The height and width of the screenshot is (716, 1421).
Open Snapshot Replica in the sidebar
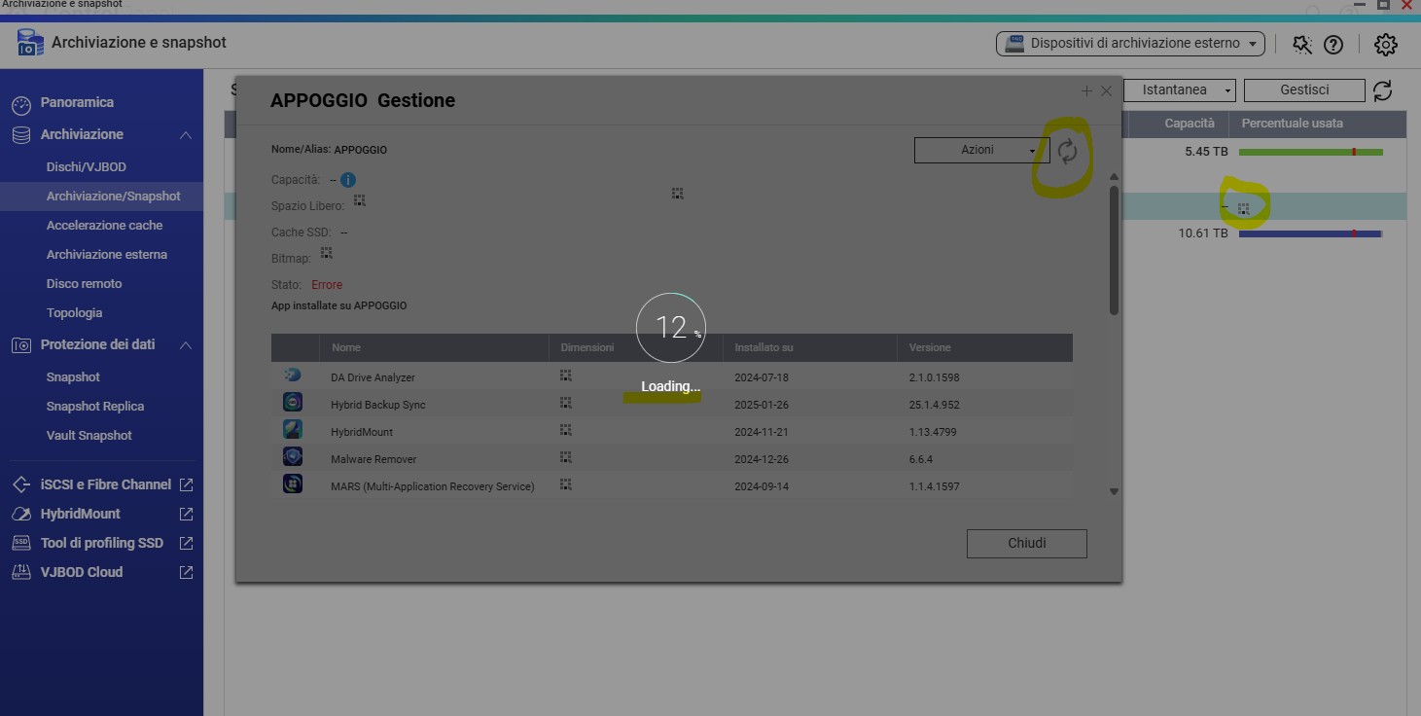[x=95, y=407]
